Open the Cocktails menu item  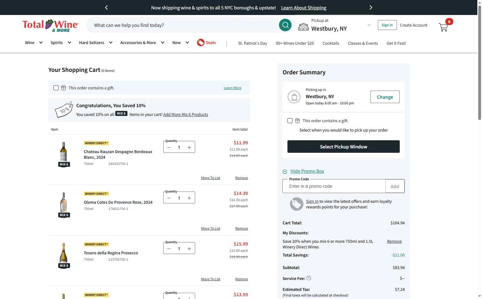click(x=331, y=43)
